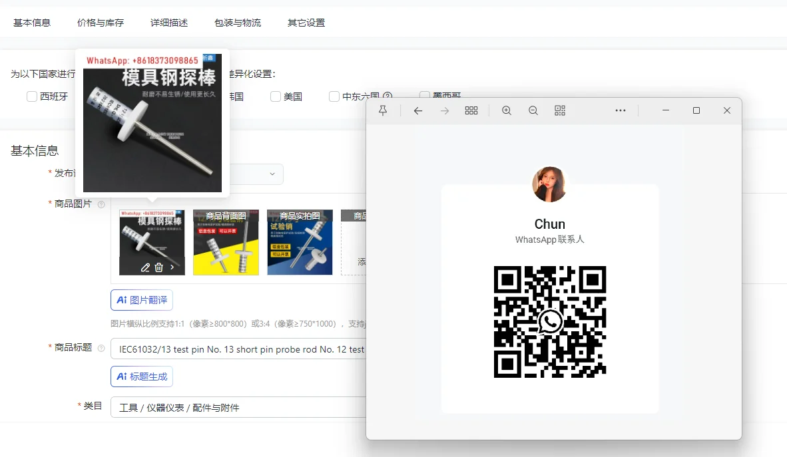
Task: Switch to the 价格与库存 tab
Action: (101, 23)
